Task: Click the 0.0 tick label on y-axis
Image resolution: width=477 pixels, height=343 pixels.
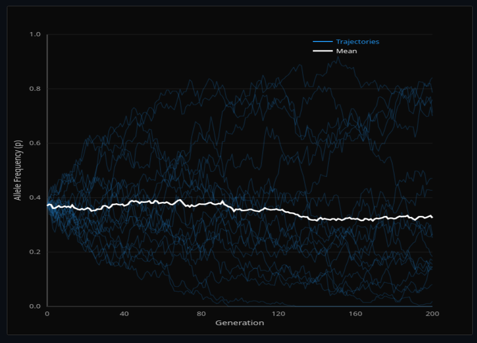Action: pos(35,306)
